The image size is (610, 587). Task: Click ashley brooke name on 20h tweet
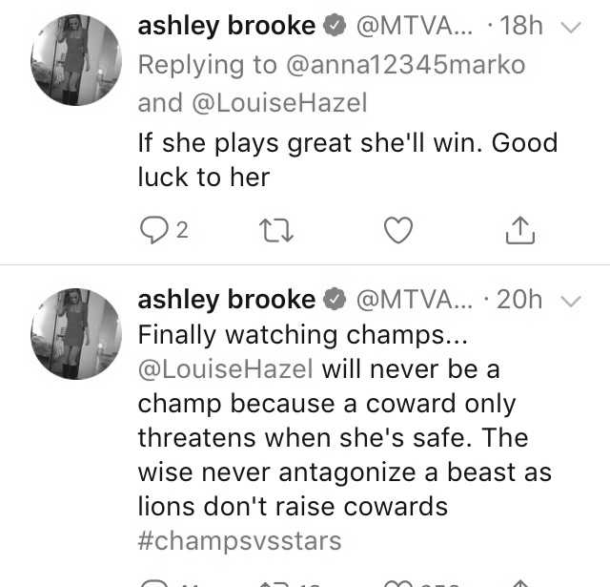tap(227, 300)
